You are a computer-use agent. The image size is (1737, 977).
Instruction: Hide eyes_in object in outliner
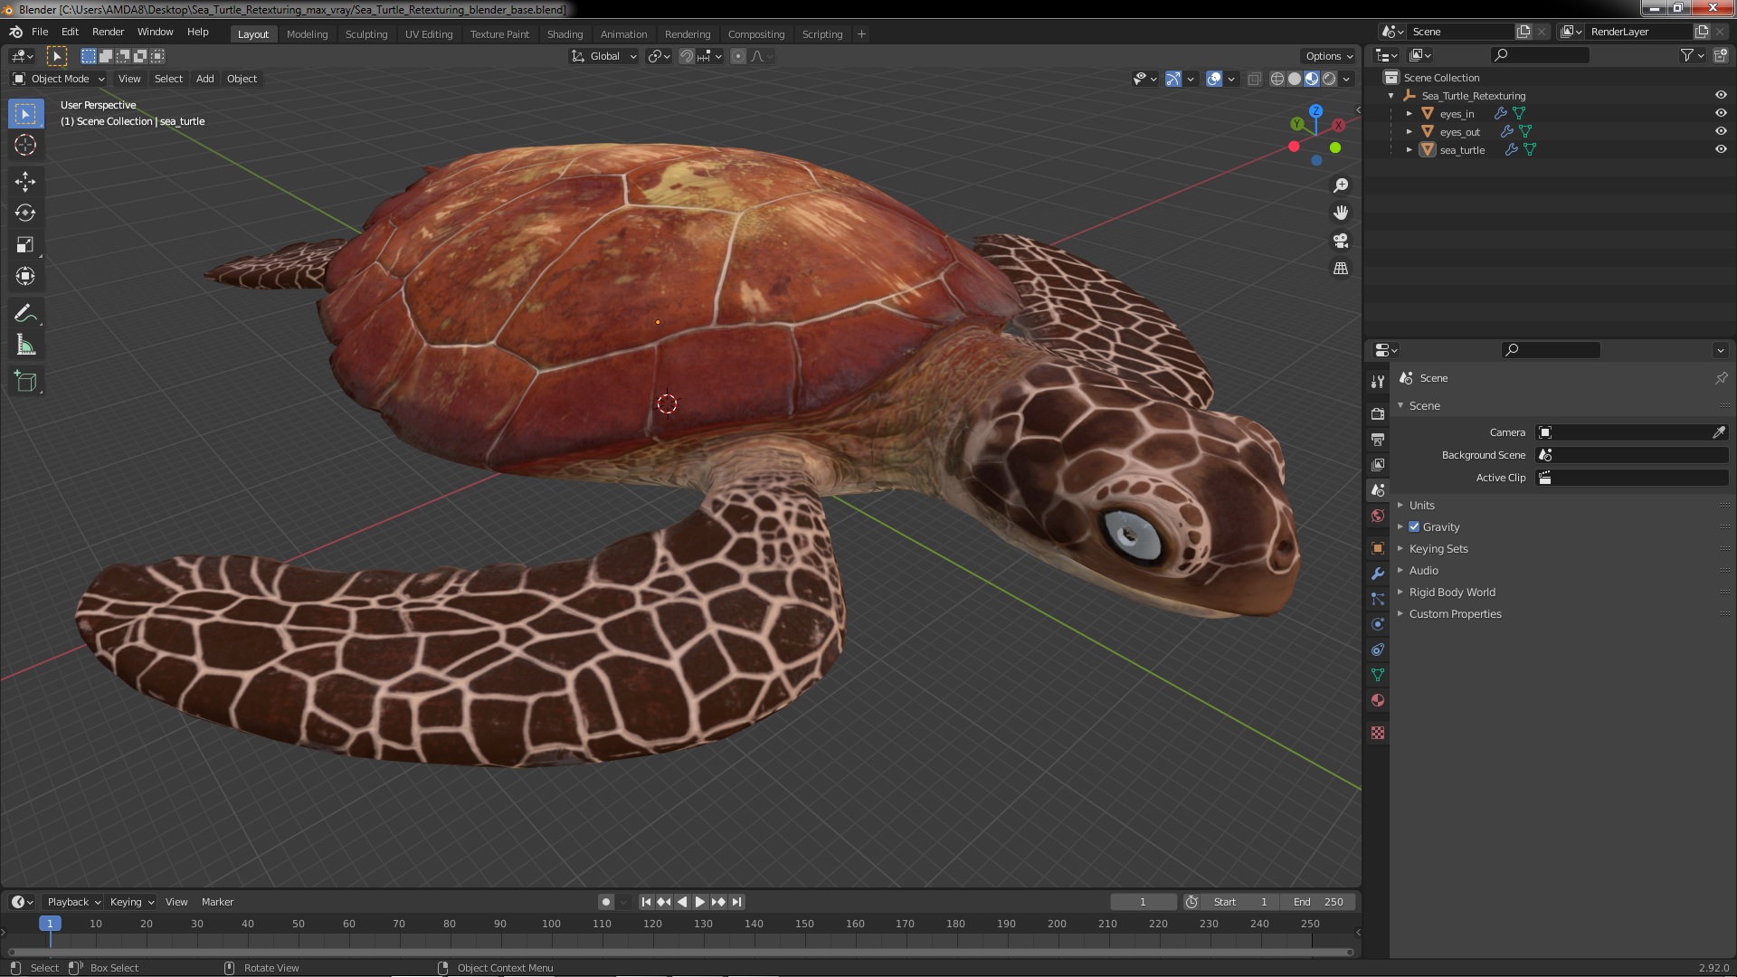(x=1721, y=113)
